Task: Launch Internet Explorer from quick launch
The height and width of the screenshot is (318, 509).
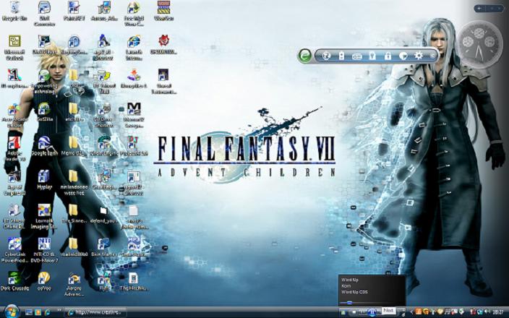Action: [x=48, y=312]
